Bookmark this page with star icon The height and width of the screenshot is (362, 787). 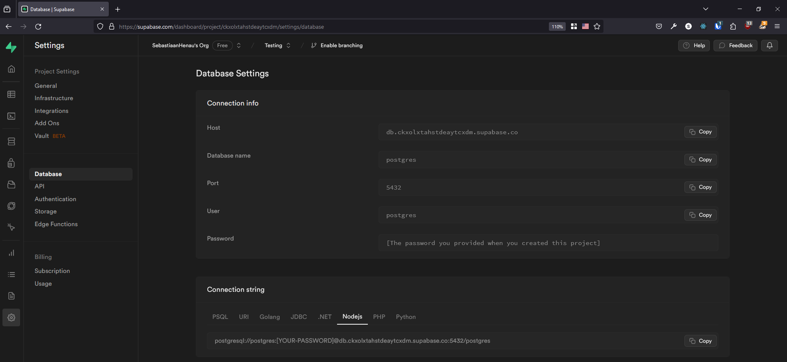[597, 27]
